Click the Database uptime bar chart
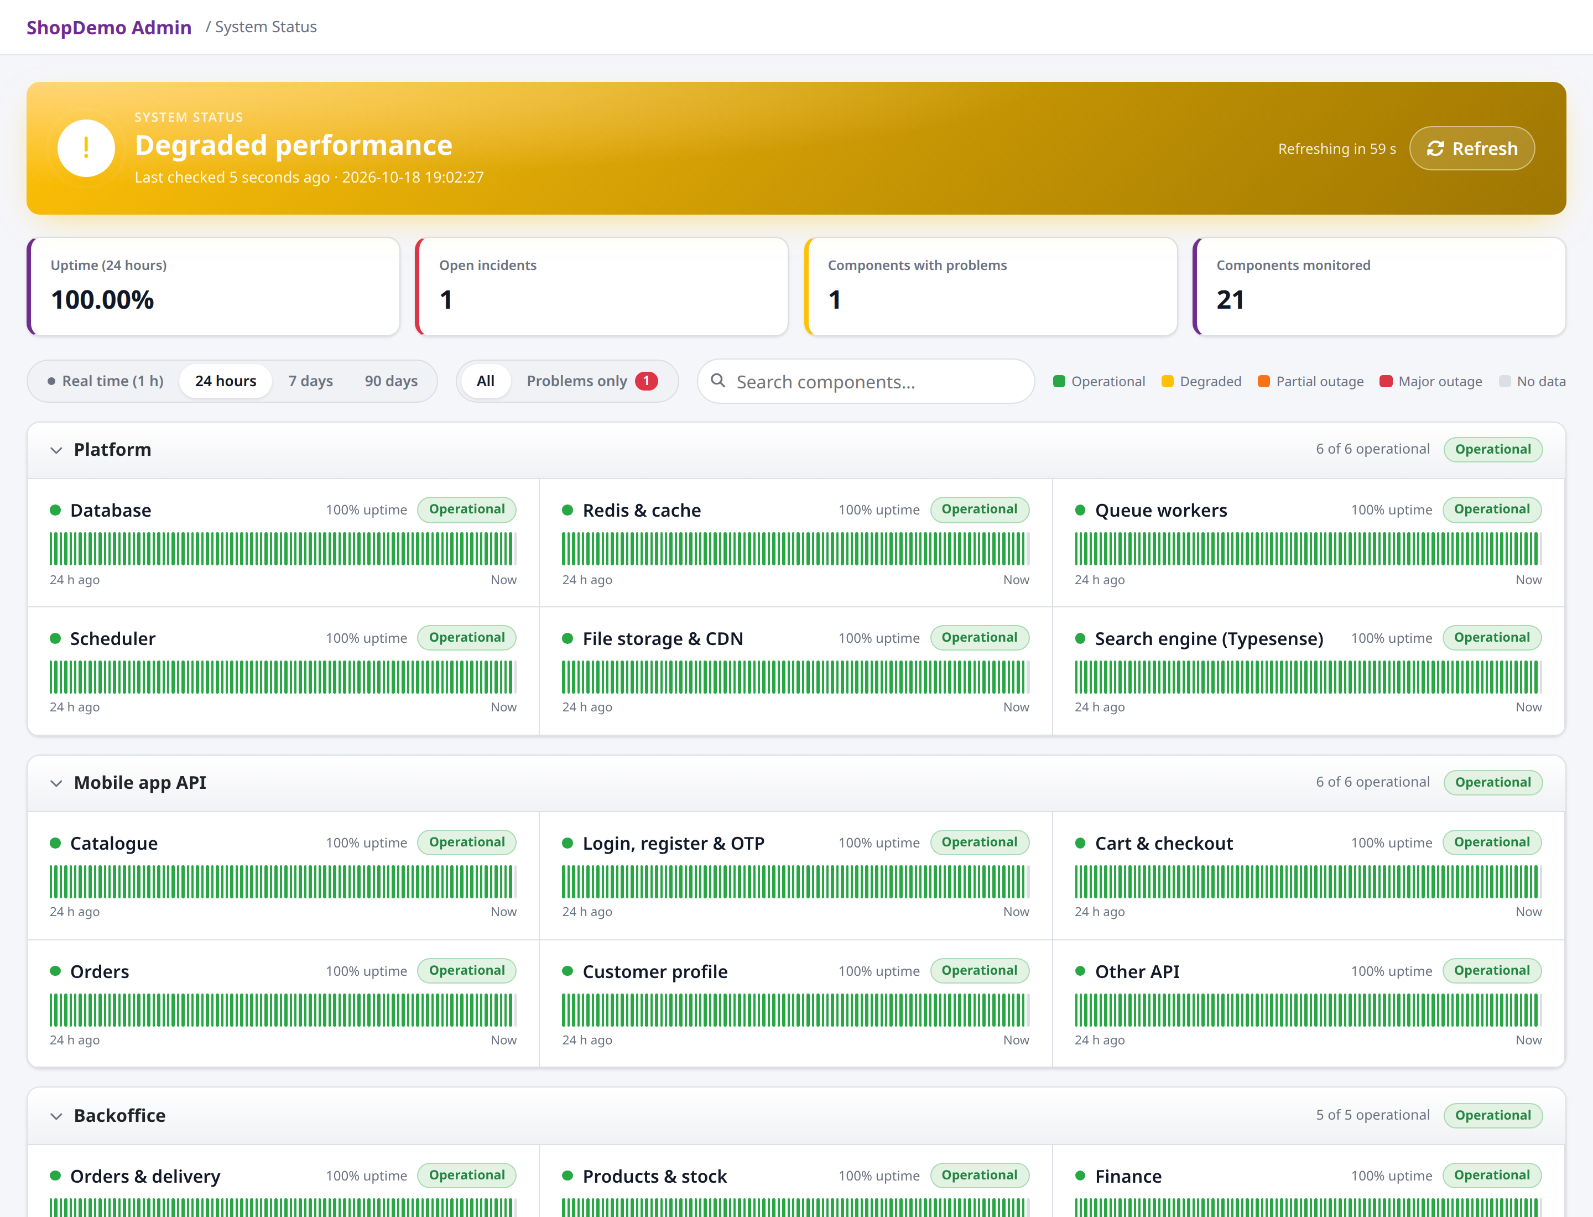Screen dimensions: 1593x1217 point(283,548)
